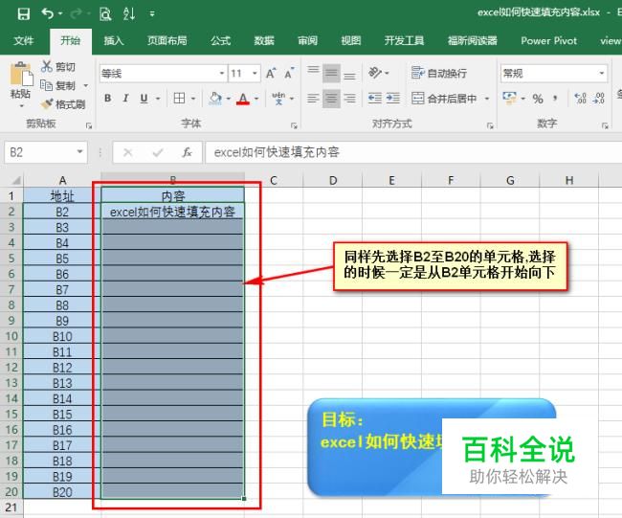The width and height of the screenshot is (622, 518).
Task: Click the Undo arrow icon
Action: coord(48,14)
